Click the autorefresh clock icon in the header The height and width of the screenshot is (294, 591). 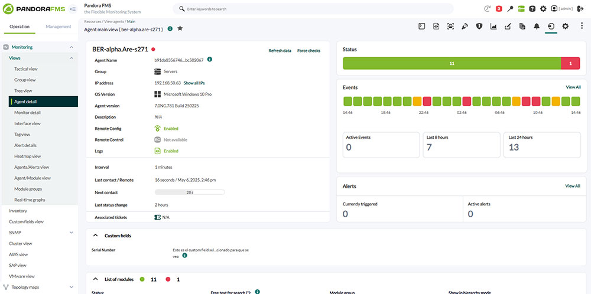[488, 8]
